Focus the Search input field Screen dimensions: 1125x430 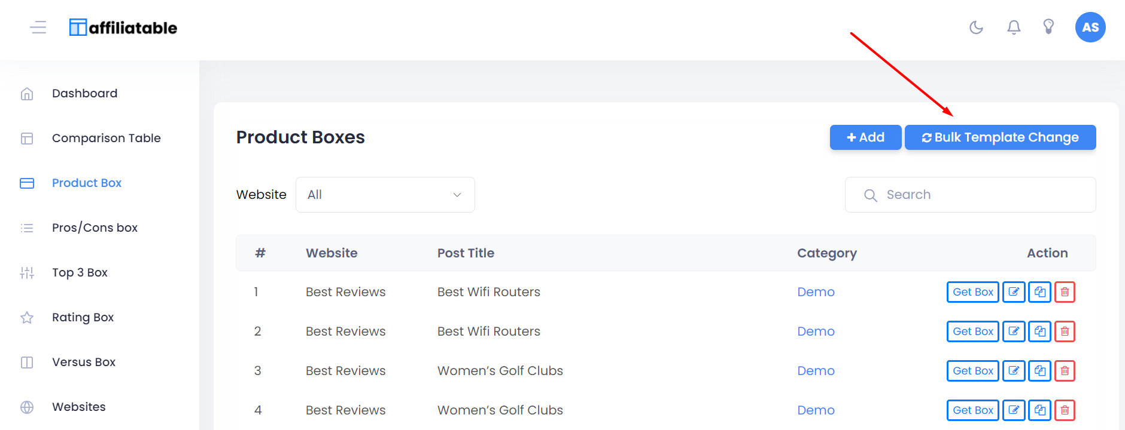coord(971,195)
